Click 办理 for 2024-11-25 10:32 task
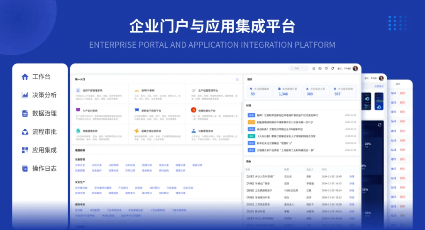The width and height of the screenshot is (425, 230). 352,184
